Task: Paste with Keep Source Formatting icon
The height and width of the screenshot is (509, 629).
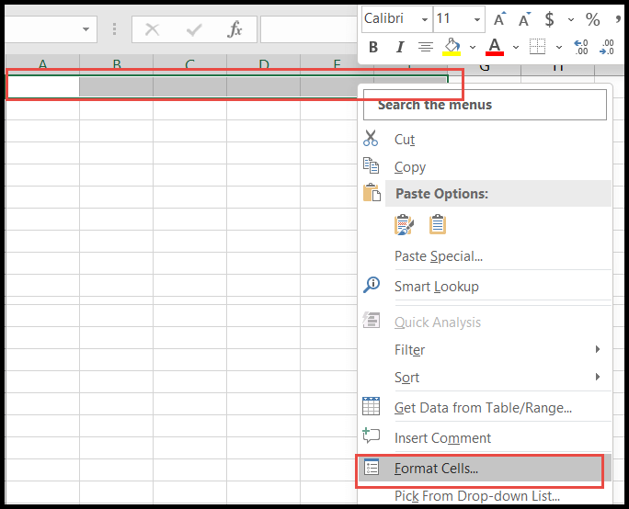Action: (404, 224)
